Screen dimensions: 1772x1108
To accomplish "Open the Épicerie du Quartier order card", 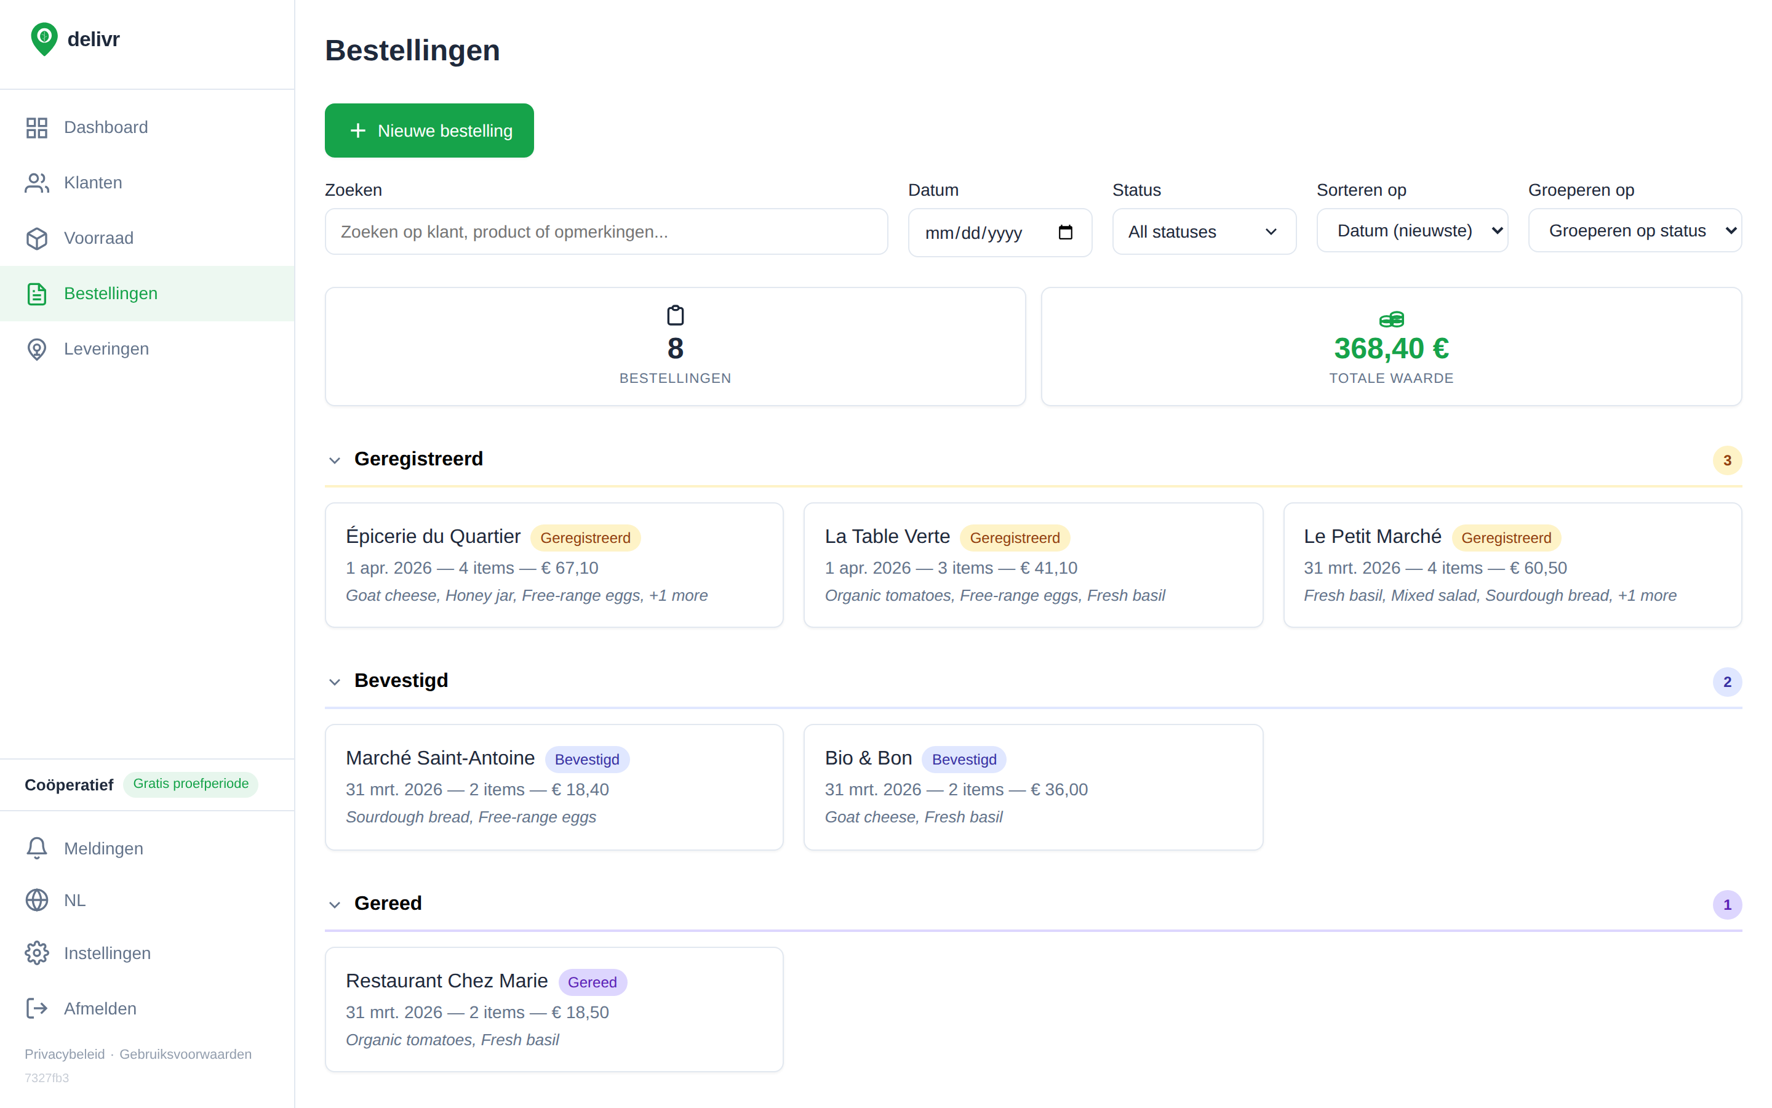I will click(x=554, y=565).
